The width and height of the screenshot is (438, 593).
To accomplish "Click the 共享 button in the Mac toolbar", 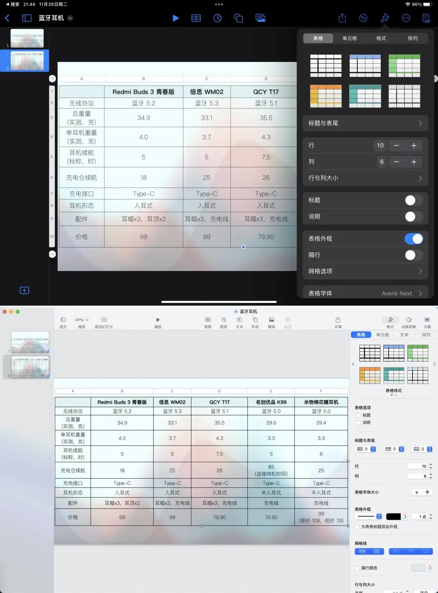I will pos(338,321).
